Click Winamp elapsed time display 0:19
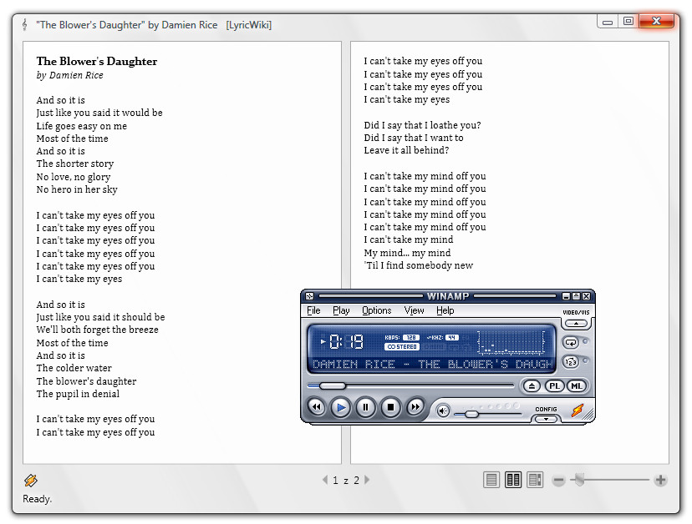 [346, 341]
